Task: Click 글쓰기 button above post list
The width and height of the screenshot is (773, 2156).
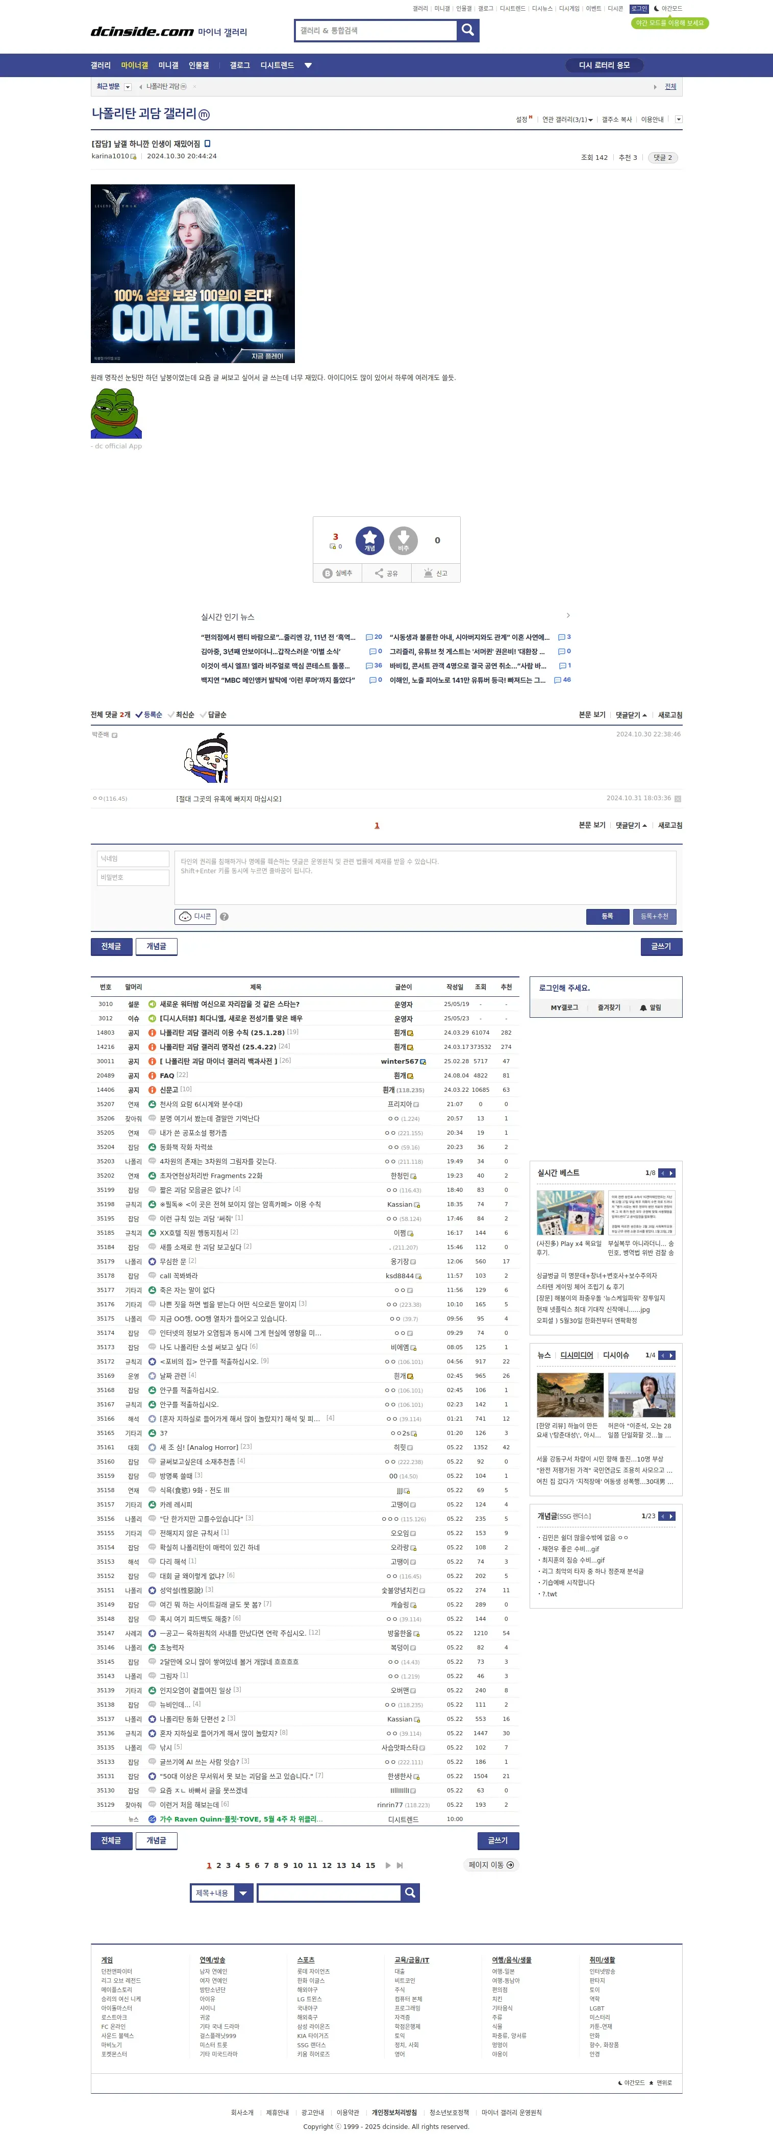Action: click(x=661, y=947)
